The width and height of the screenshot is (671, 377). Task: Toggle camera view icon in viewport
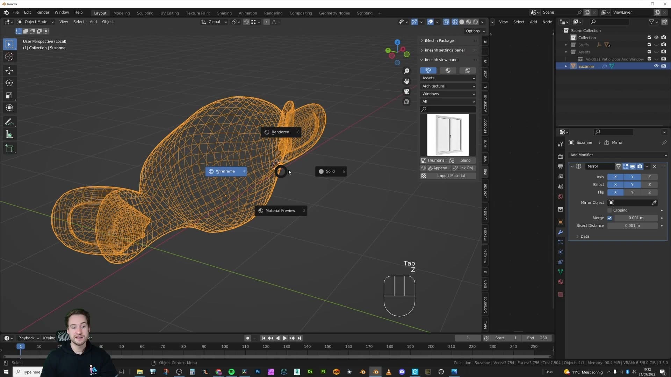pyautogui.click(x=406, y=91)
